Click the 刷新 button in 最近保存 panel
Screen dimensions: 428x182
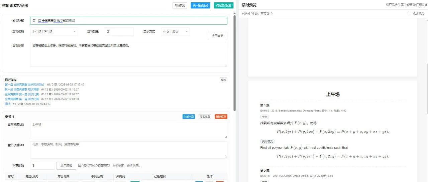tap(223, 80)
